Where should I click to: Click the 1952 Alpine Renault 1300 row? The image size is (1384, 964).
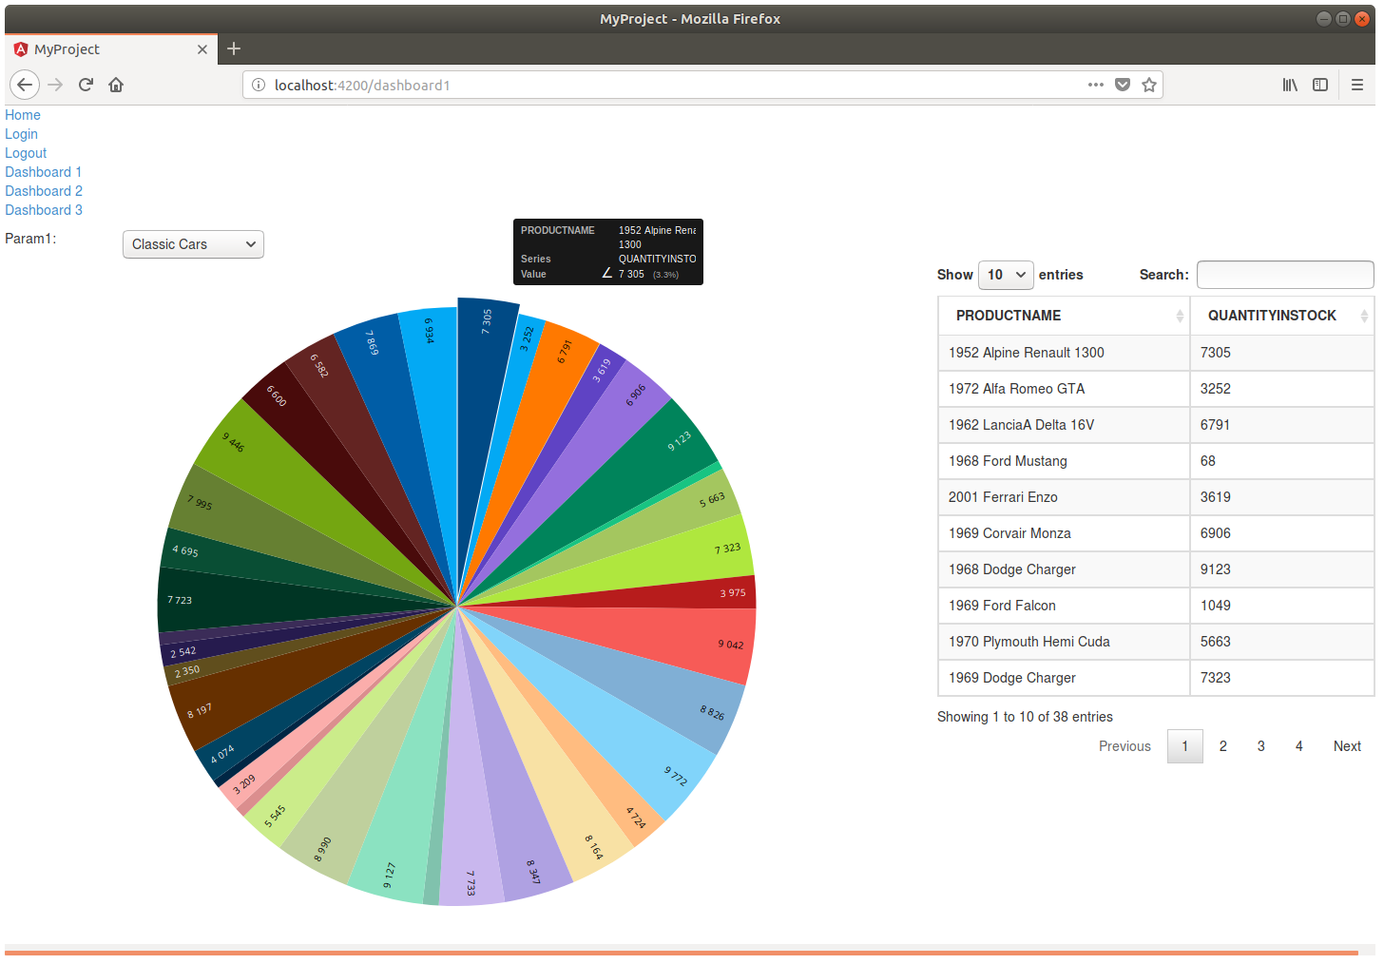pyautogui.click(x=1156, y=353)
